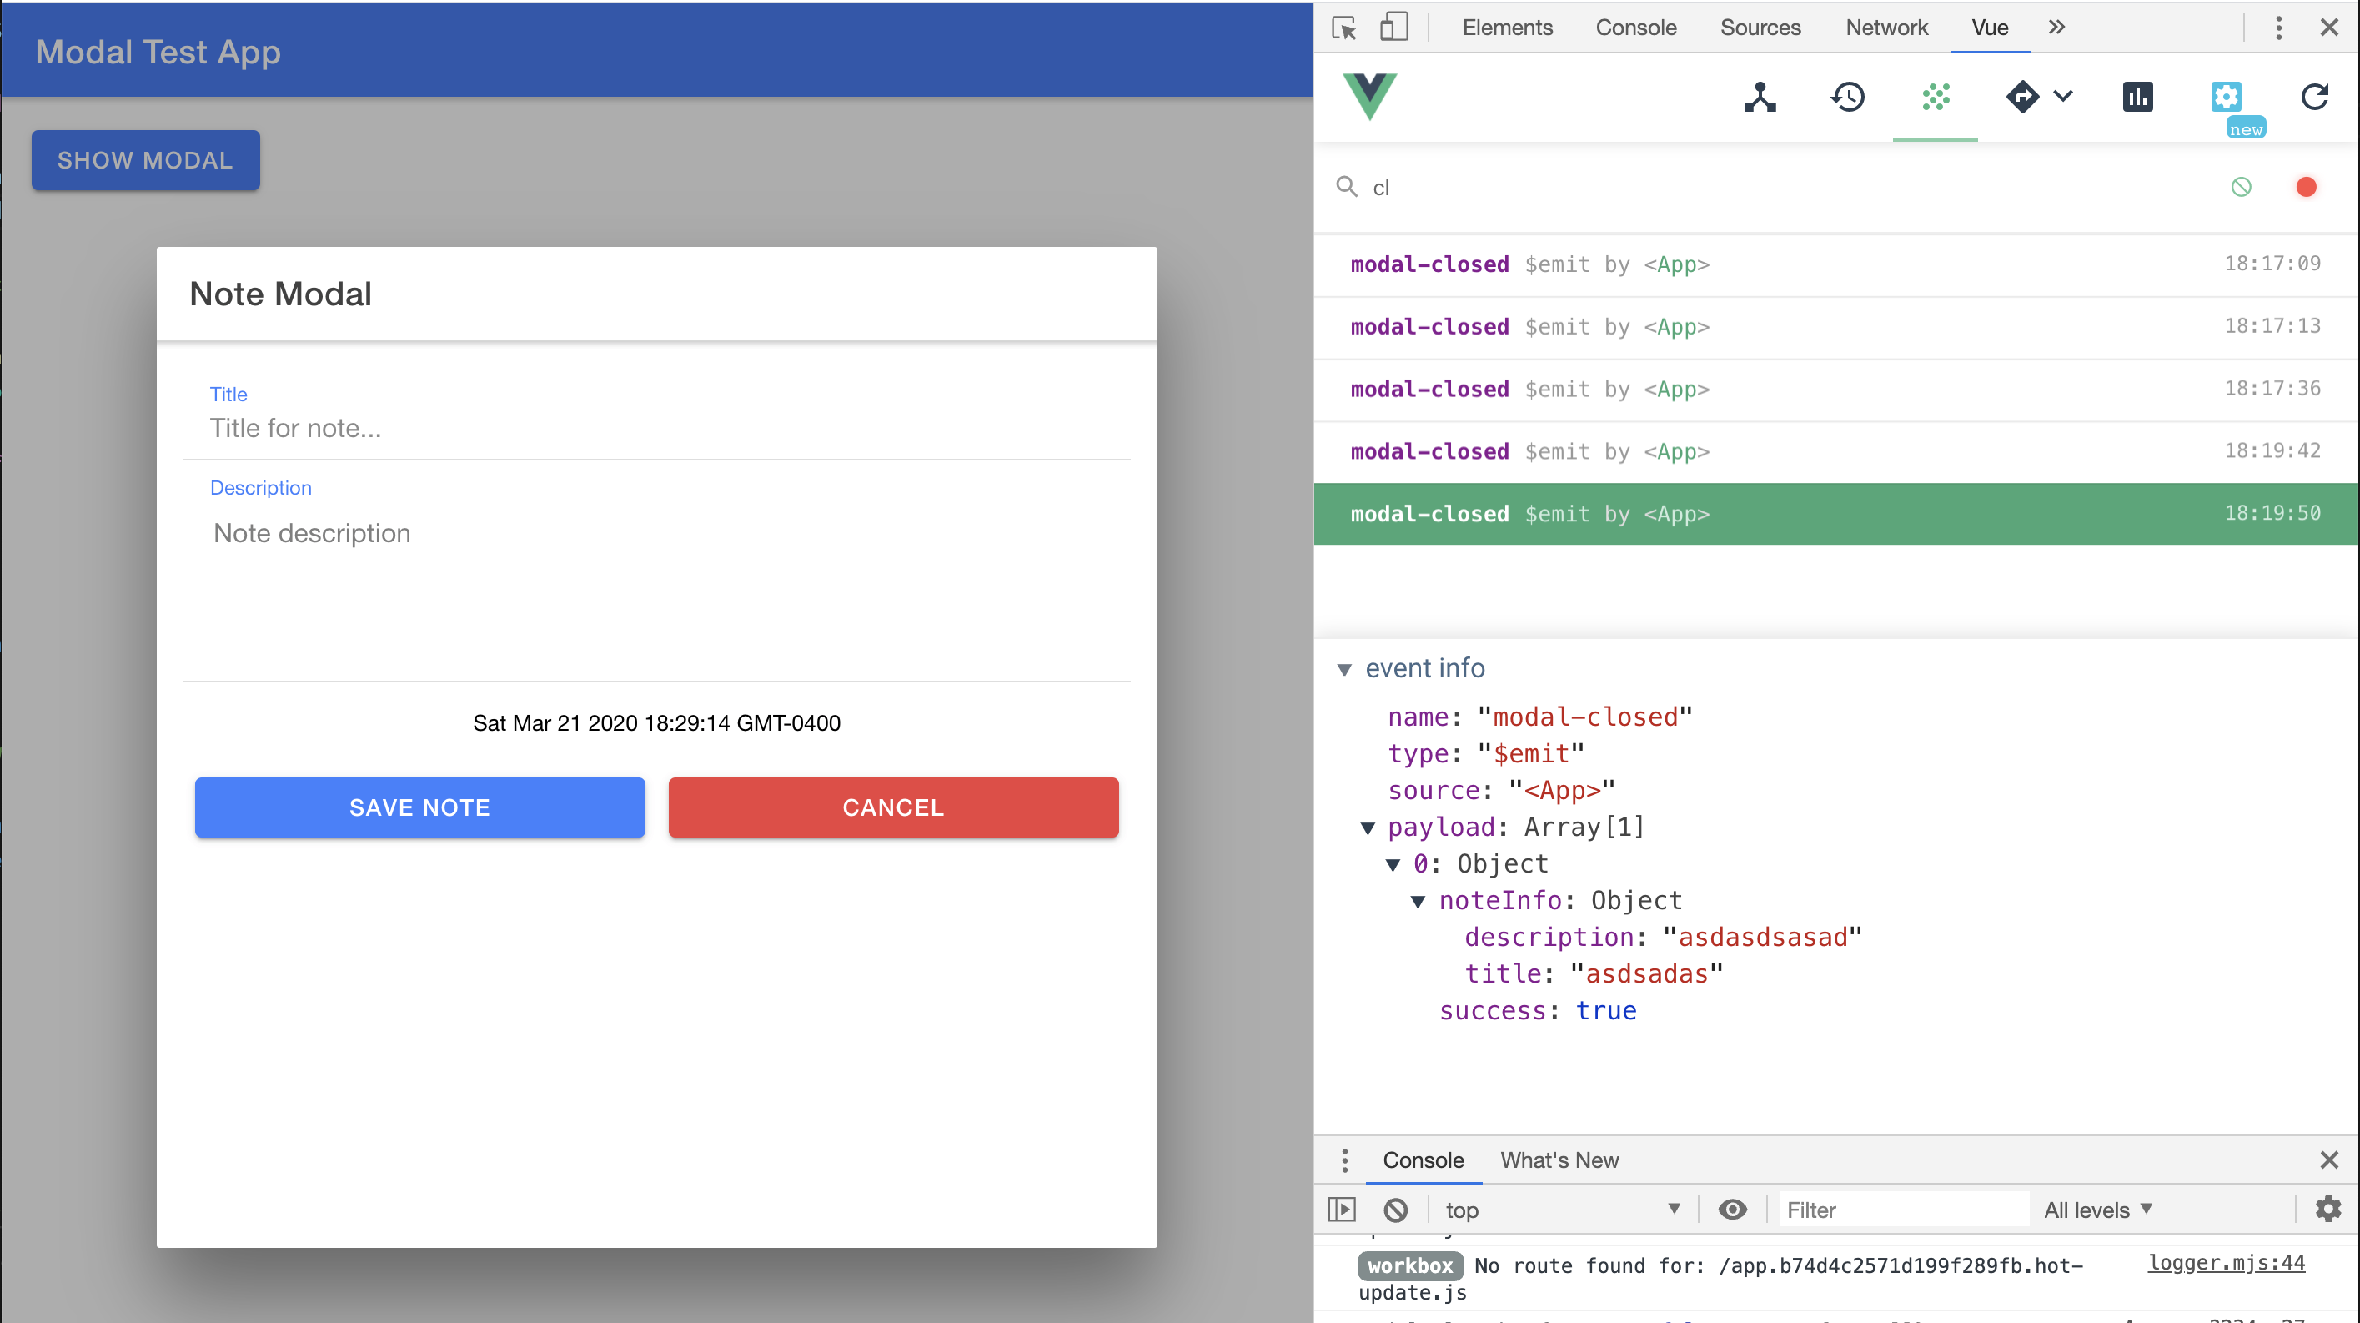
Task: Click the Title for note input field
Action: 656,428
